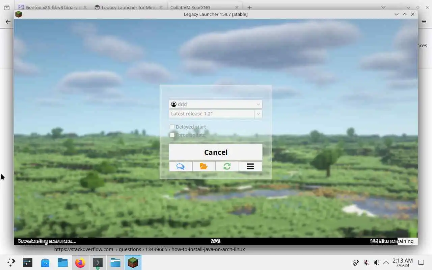Open the hamburger settings menu

250,166
